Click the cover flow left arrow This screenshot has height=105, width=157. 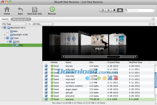[x=63, y=57]
